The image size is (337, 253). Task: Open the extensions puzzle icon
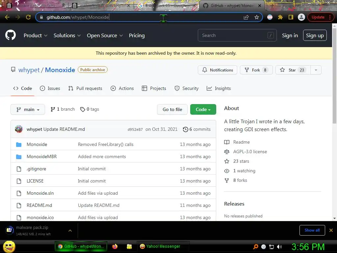[x=280, y=17]
